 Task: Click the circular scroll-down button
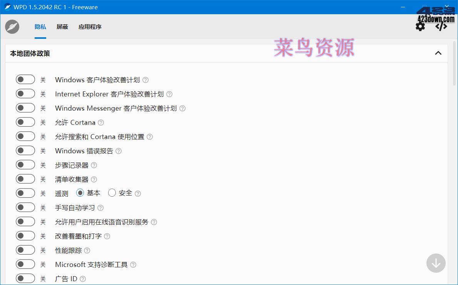pos(436,263)
